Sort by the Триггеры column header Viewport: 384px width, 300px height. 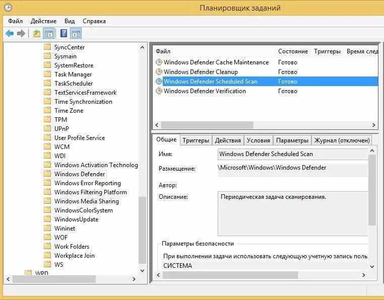pyautogui.click(x=327, y=51)
